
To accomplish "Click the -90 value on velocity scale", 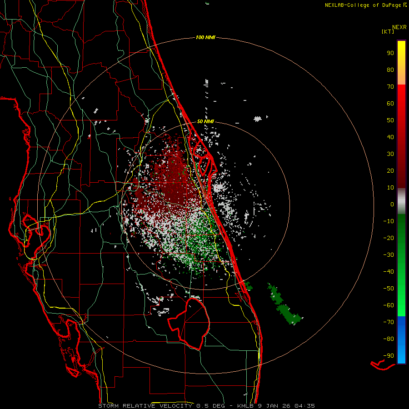I will pos(389,355).
